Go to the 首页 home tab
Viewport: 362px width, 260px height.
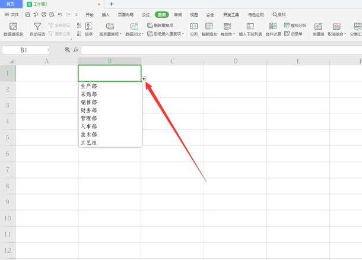tap(11, 4)
